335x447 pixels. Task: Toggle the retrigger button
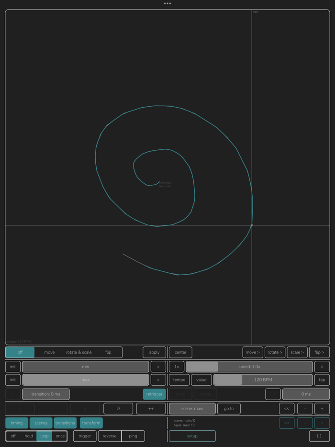[154, 394]
